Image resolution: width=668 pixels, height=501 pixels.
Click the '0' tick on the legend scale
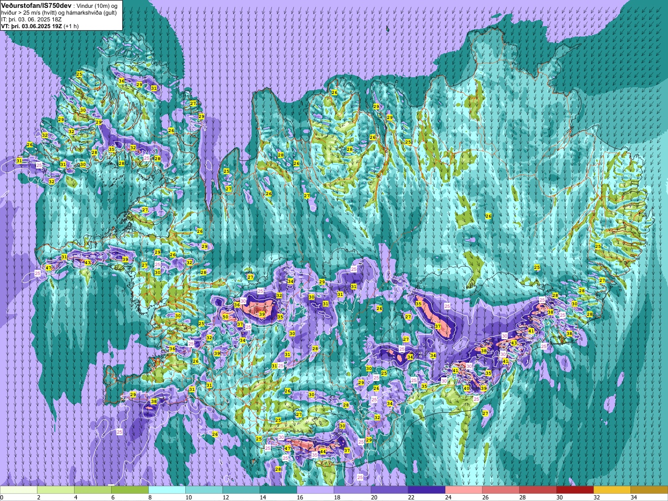pyautogui.click(x=2, y=497)
